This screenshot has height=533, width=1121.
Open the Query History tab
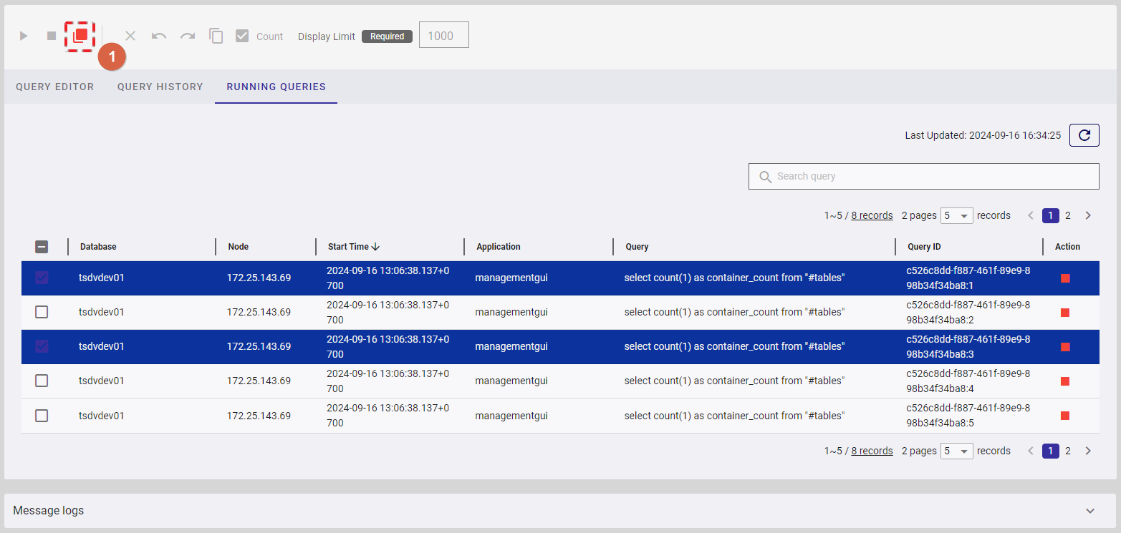point(160,87)
